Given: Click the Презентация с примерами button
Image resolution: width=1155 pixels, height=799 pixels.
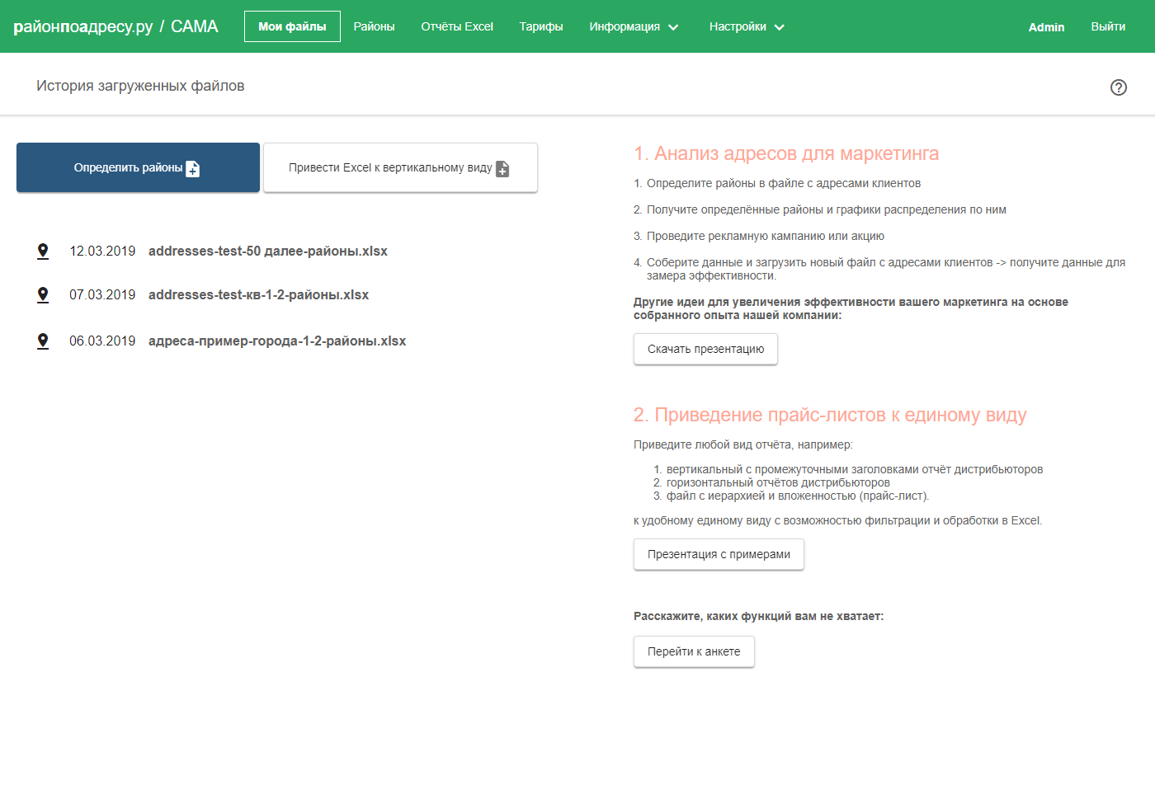Looking at the screenshot, I should coord(719,554).
